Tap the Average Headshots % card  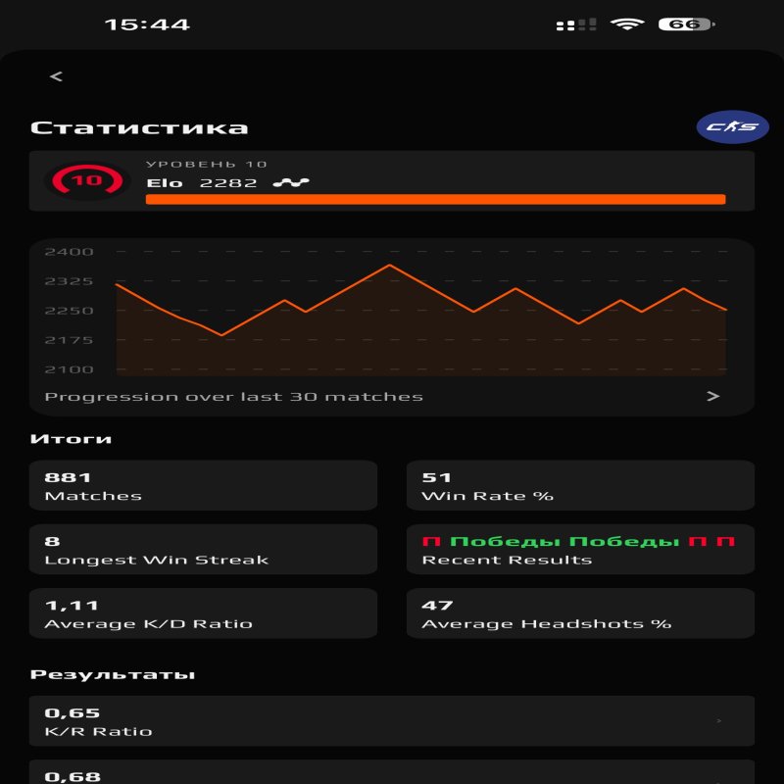pyautogui.click(x=579, y=613)
